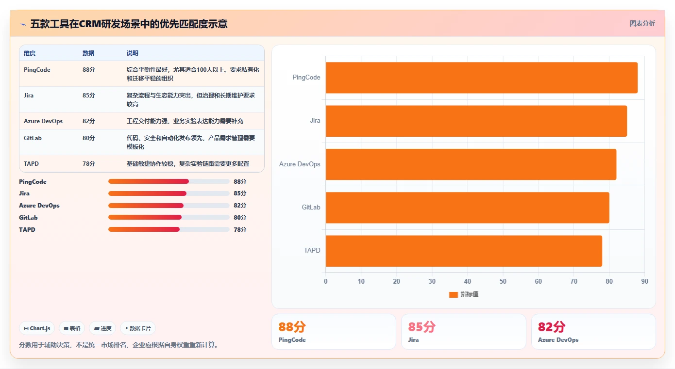
Task: Click the TAPD cell in the table
Action: [x=30, y=164]
